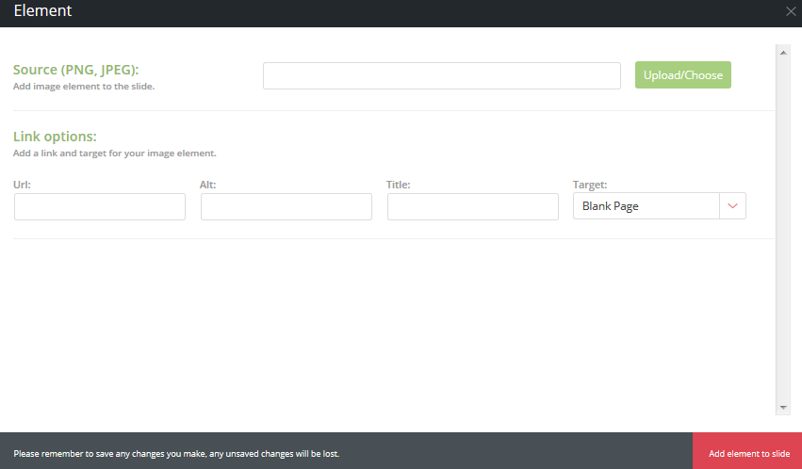Click the Element dialog title
The image size is (802, 469).
(42, 11)
